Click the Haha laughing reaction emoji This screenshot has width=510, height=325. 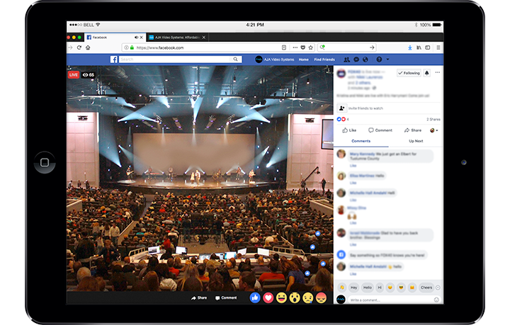(x=281, y=297)
